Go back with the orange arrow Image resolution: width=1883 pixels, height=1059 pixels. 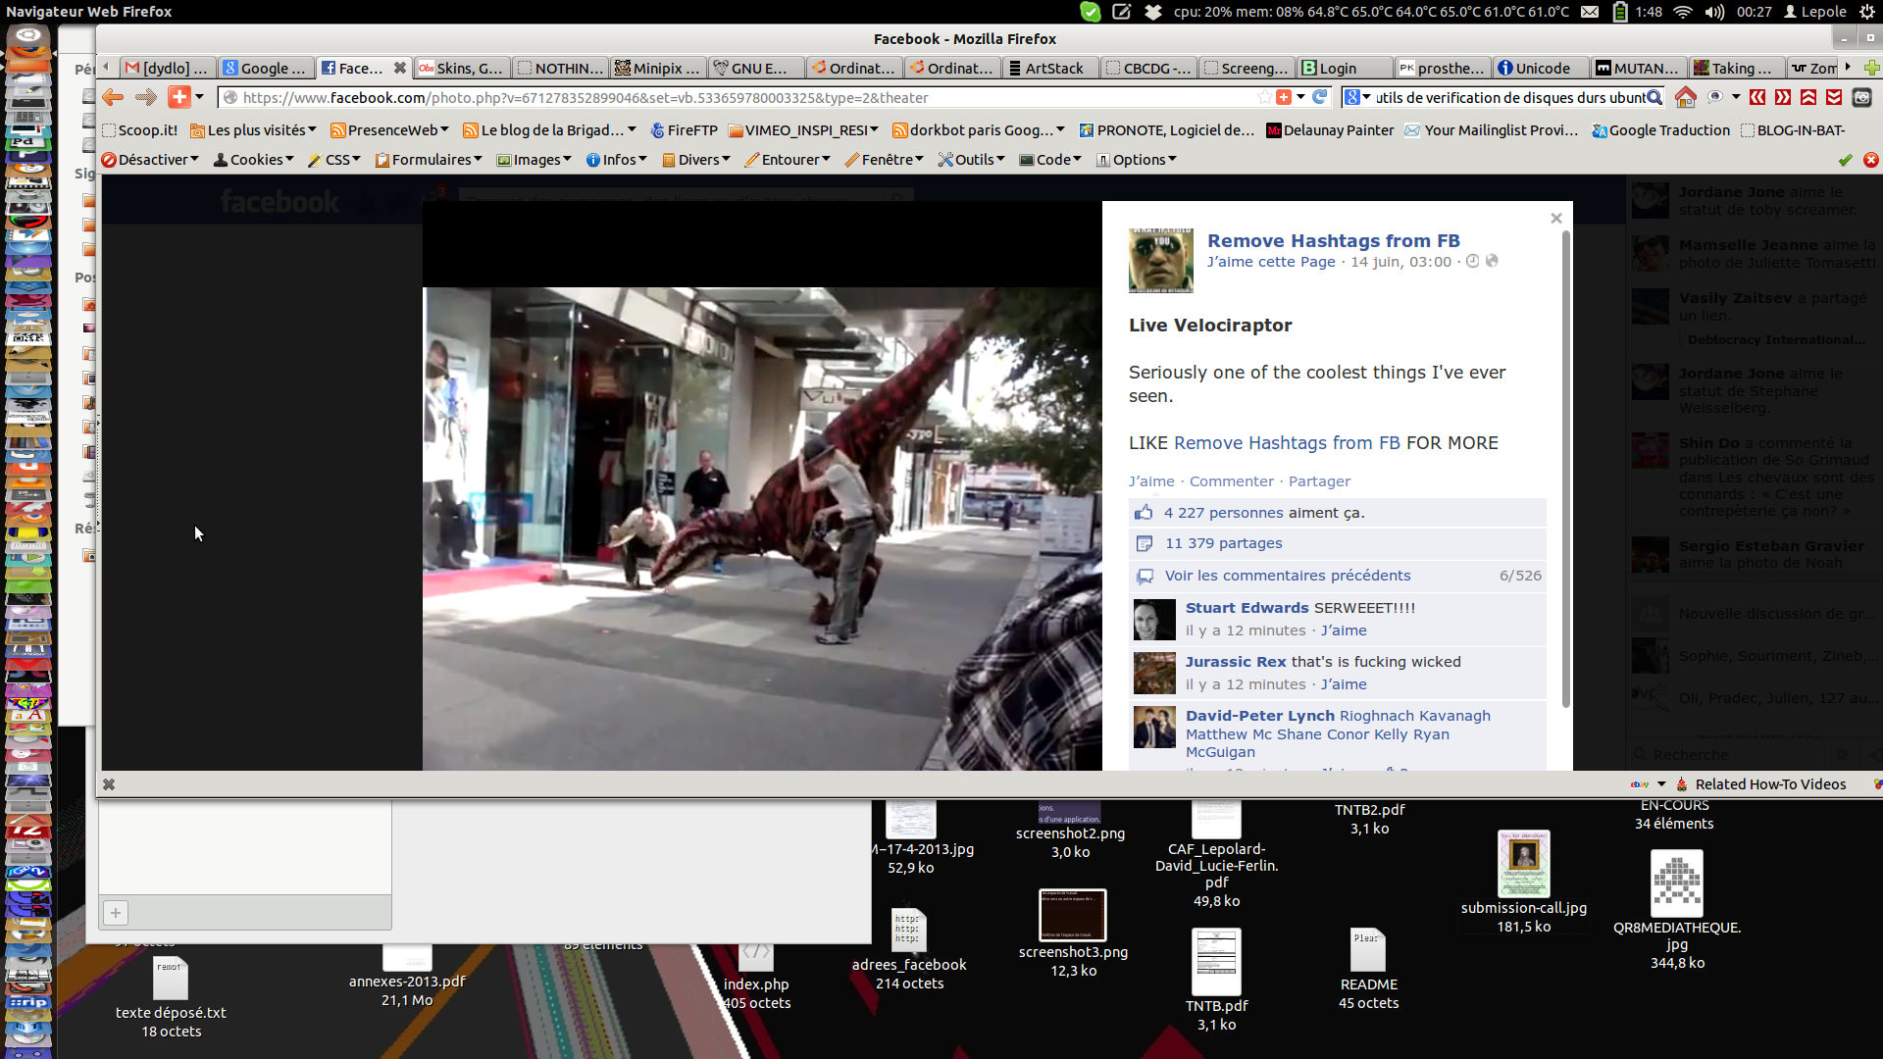point(113,97)
